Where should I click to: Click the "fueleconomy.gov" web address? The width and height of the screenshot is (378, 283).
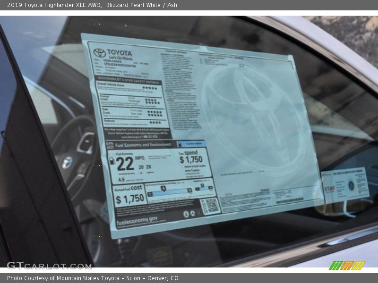(137, 220)
